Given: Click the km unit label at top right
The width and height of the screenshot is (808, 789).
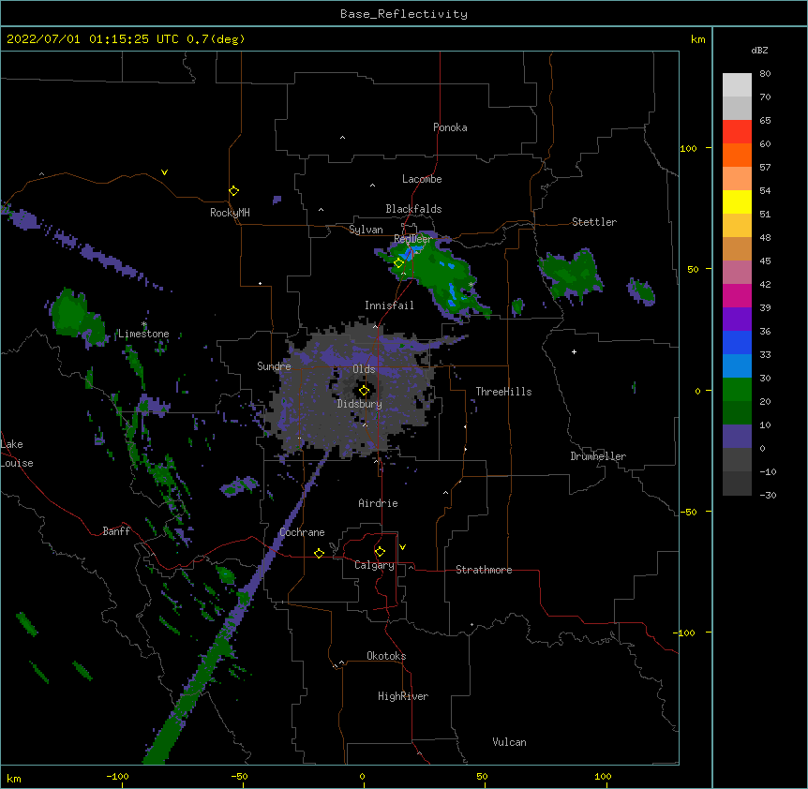Looking at the screenshot, I should click(x=698, y=39).
